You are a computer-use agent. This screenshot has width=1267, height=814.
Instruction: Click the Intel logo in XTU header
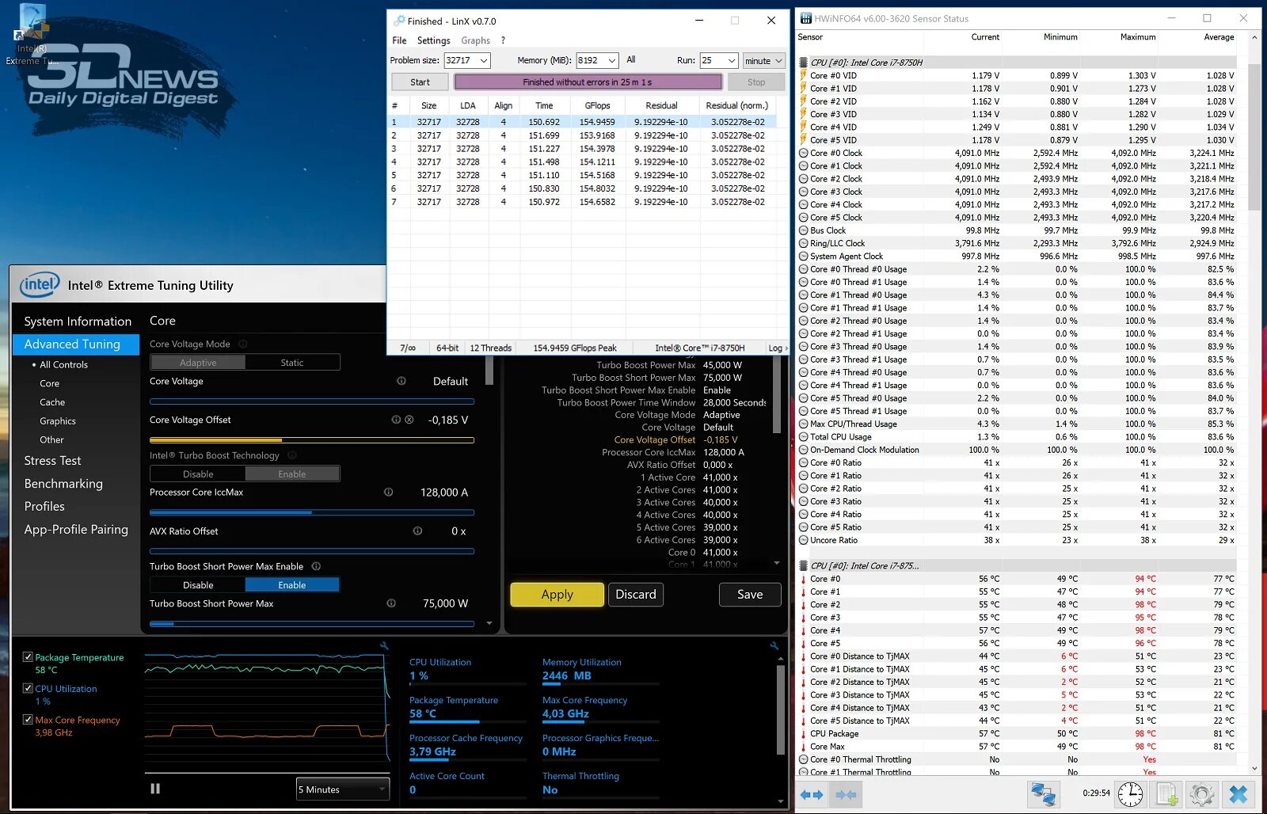(40, 285)
